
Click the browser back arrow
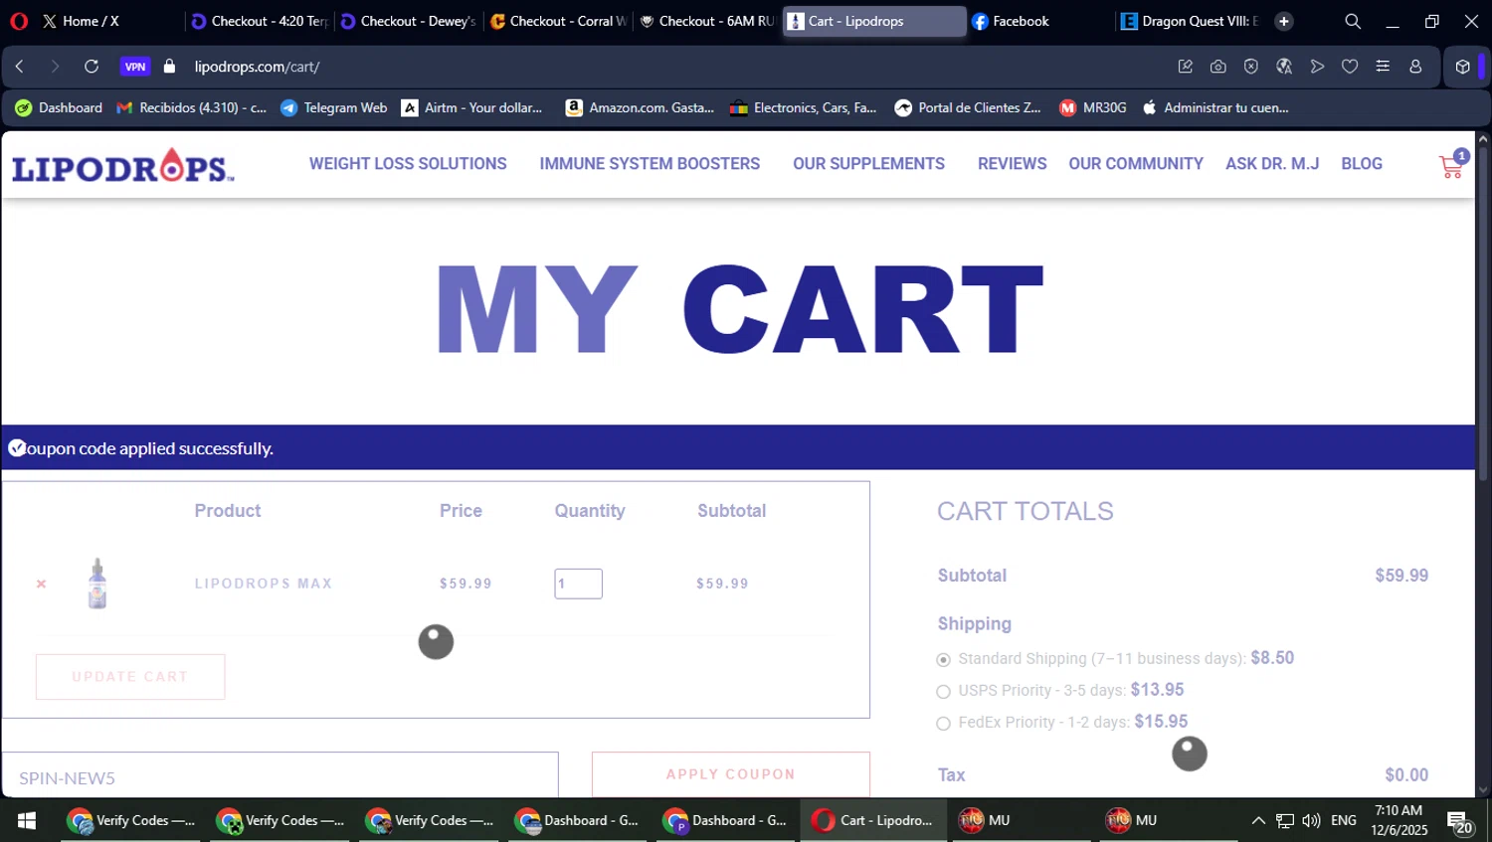tap(19, 67)
